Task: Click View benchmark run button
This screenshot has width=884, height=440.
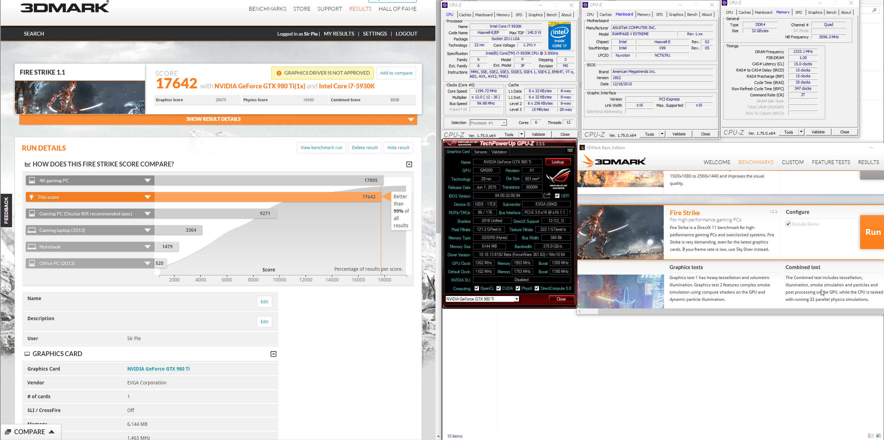Action: (x=321, y=147)
